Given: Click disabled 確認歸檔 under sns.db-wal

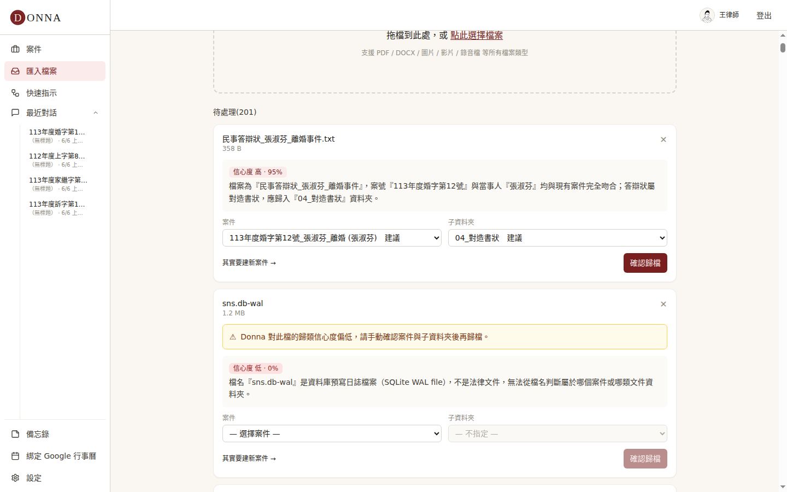Looking at the screenshot, I should coord(645,459).
